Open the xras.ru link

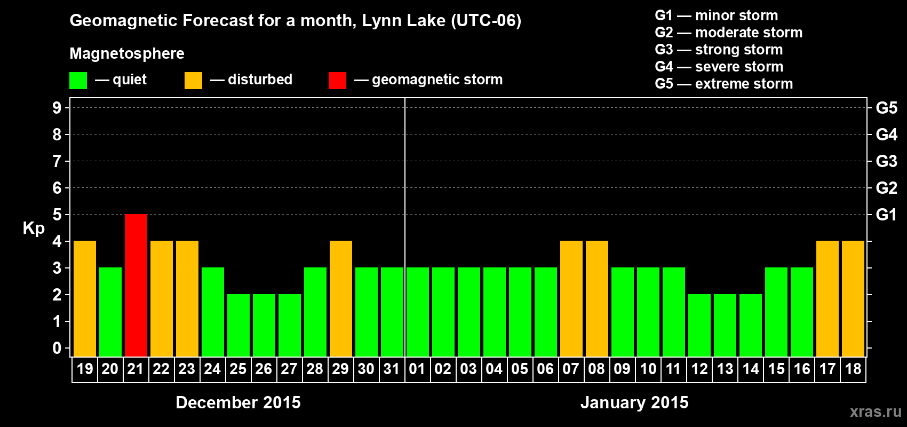[876, 412]
